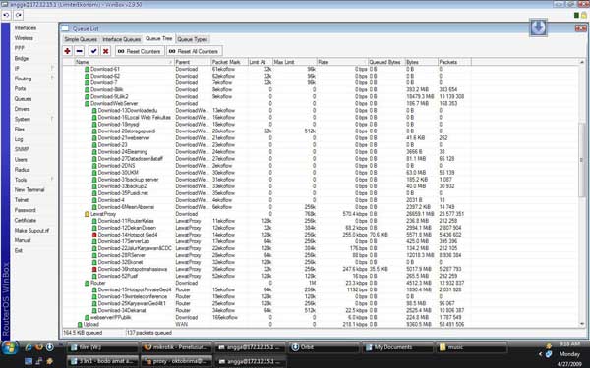
Task: Open the Queue Types tab
Action: (x=193, y=39)
